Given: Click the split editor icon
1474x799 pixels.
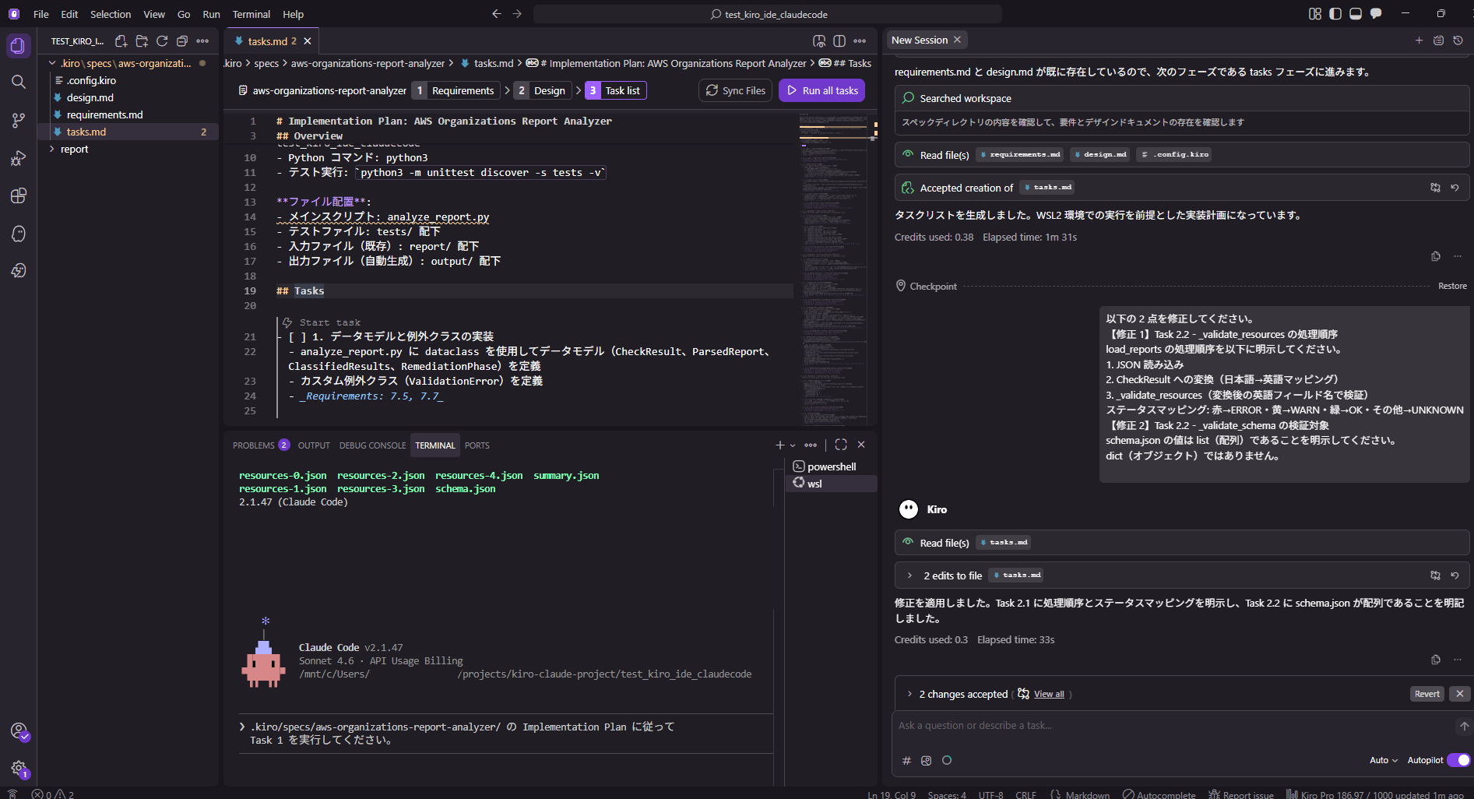Looking at the screenshot, I should tap(839, 41).
